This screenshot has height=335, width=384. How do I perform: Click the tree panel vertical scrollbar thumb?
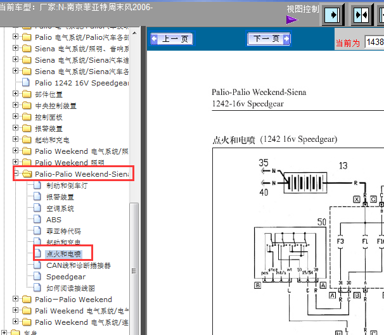point(134,269)
